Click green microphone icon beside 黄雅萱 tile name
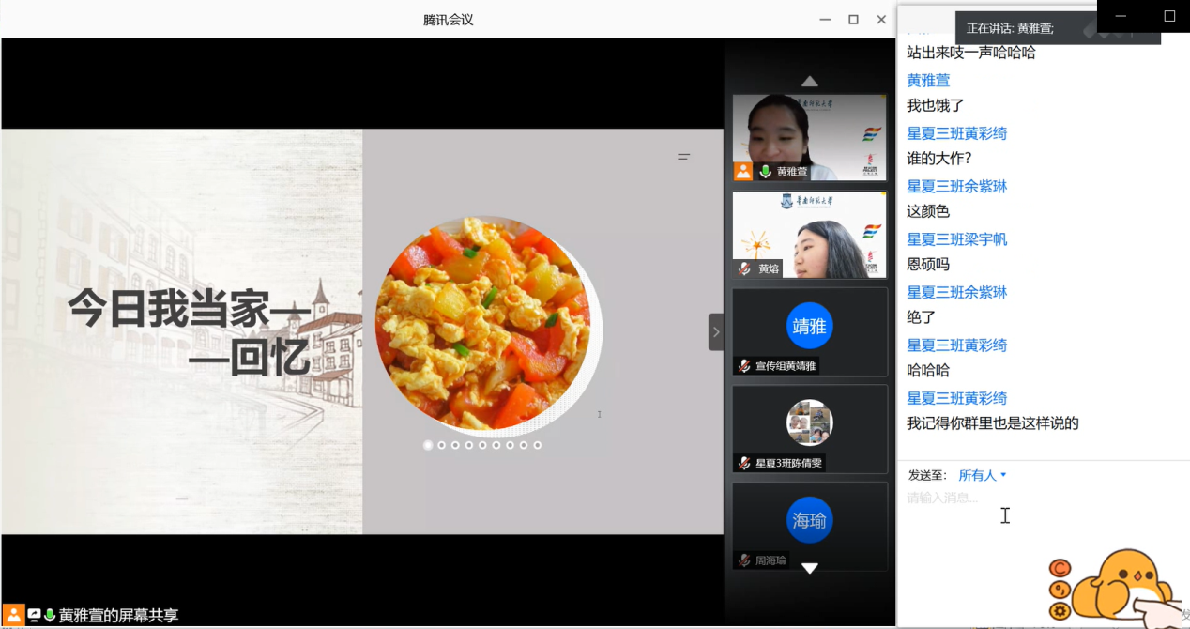This screenshot has width=1190, height=629. [766, 172]
